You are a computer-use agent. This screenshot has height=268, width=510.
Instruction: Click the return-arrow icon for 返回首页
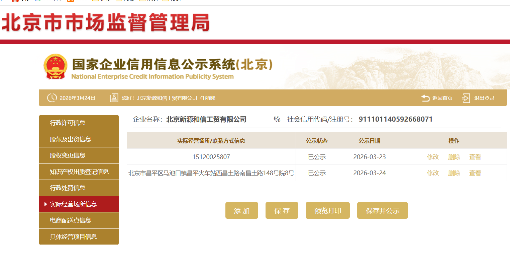click(425, 98)
